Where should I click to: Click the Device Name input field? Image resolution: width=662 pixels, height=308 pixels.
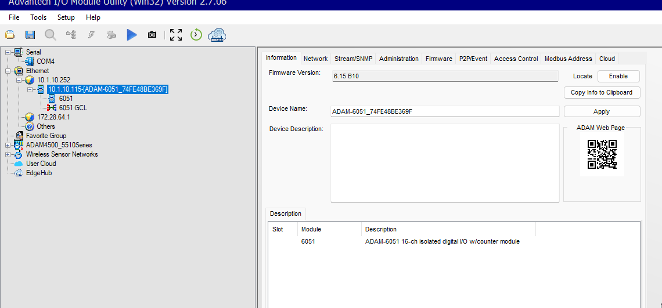[x=445, y=111]
